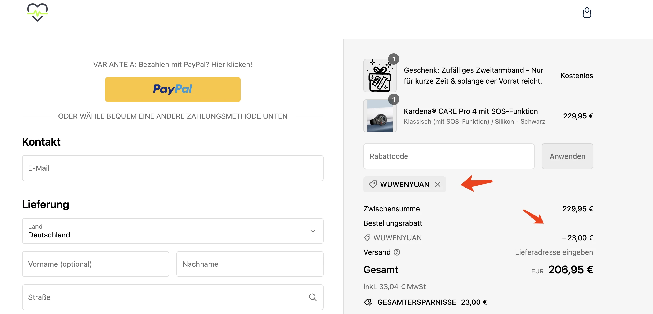This screenshot has width=653, height=314.
Task: Click the Gesamtersparnisse tag icon
Action: click(x=368, y=302)
